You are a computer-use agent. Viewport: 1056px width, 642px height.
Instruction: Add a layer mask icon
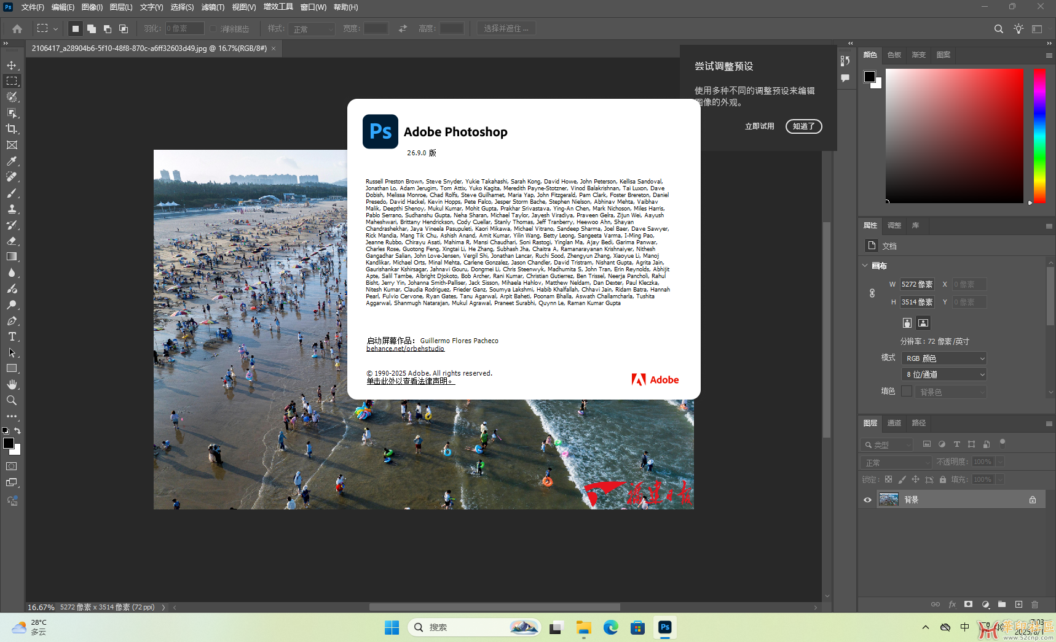[969, 605]
